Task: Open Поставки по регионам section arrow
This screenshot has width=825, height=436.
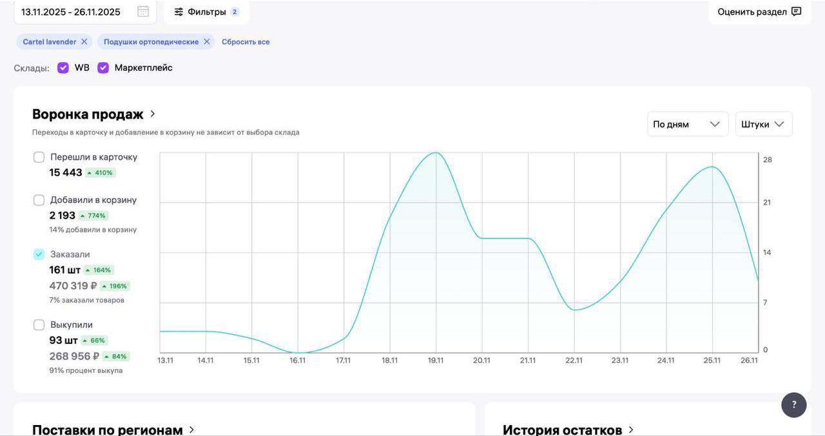Action: 191,430
